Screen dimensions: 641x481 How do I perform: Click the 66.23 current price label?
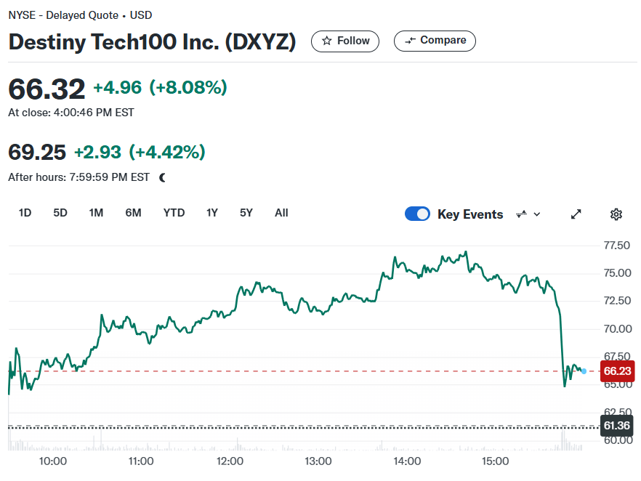(x=617, y=371)
